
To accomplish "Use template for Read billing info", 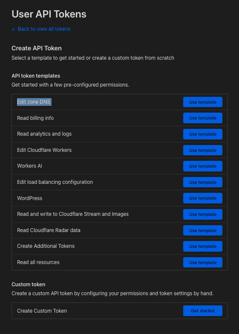I will tap(203, 118).
